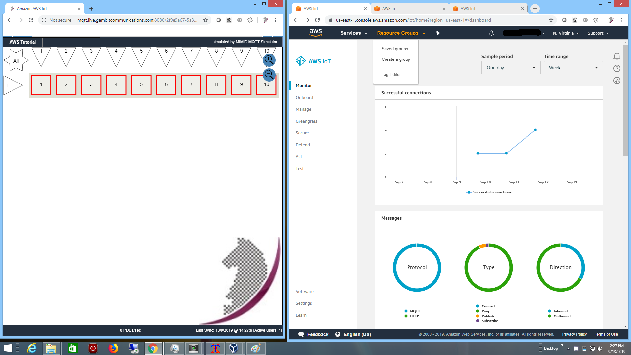Open Secure in the sidebar
The height and width of the screenshot is (355, 631).
point(302,133)
